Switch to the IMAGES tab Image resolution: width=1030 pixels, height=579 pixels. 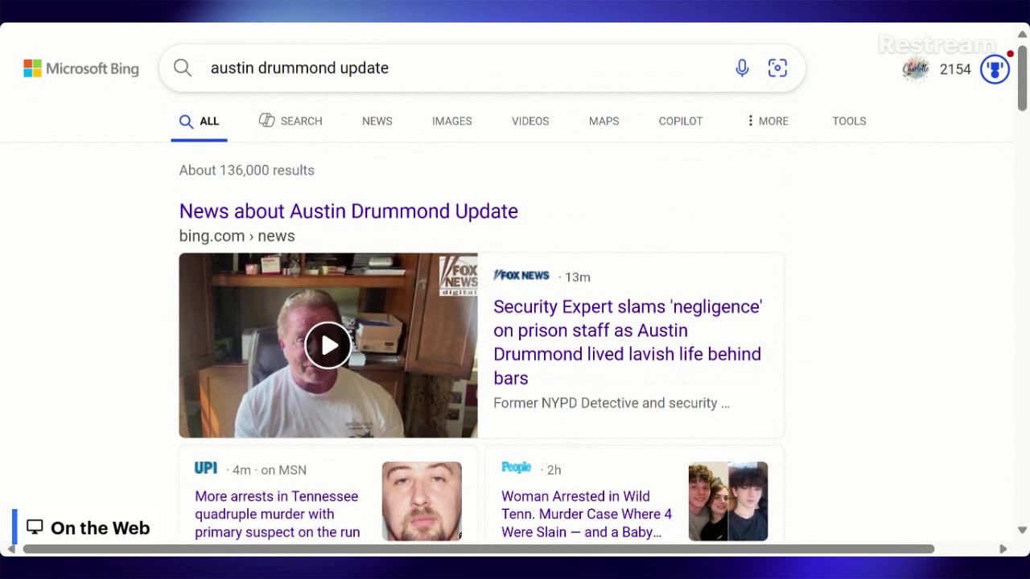[452, 121]
